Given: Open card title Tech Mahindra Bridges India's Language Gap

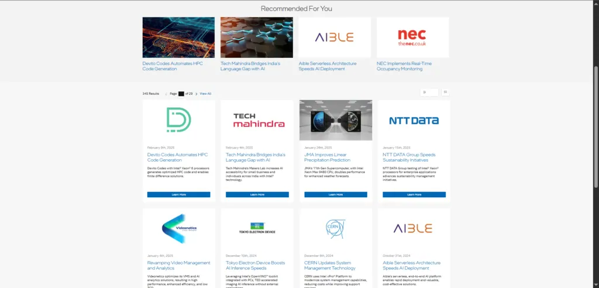Looking at the screenshot, I should tap(256, 157).
